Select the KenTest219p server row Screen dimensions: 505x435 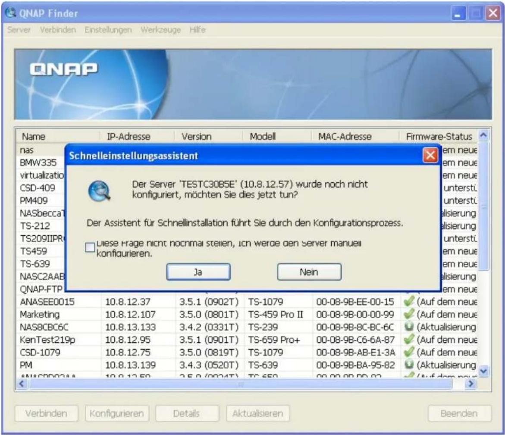[x=247, y=340]
